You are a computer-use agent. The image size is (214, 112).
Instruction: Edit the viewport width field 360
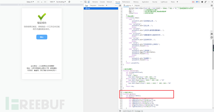[x=38, y=2]
